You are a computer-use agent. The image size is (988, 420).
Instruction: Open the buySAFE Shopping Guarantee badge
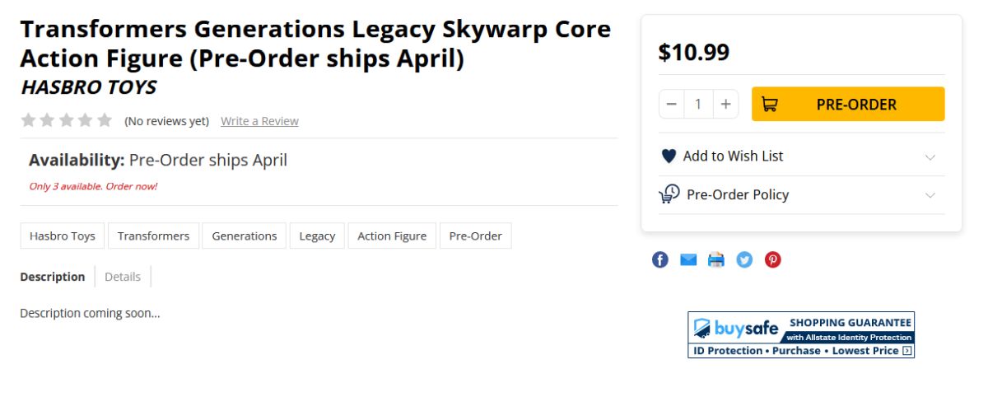(x=801, y=334)
